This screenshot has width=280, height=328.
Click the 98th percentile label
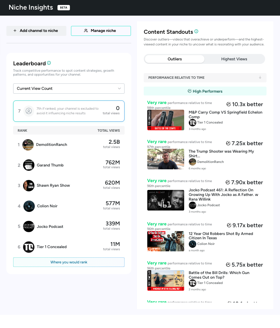[x=159, y=108]
